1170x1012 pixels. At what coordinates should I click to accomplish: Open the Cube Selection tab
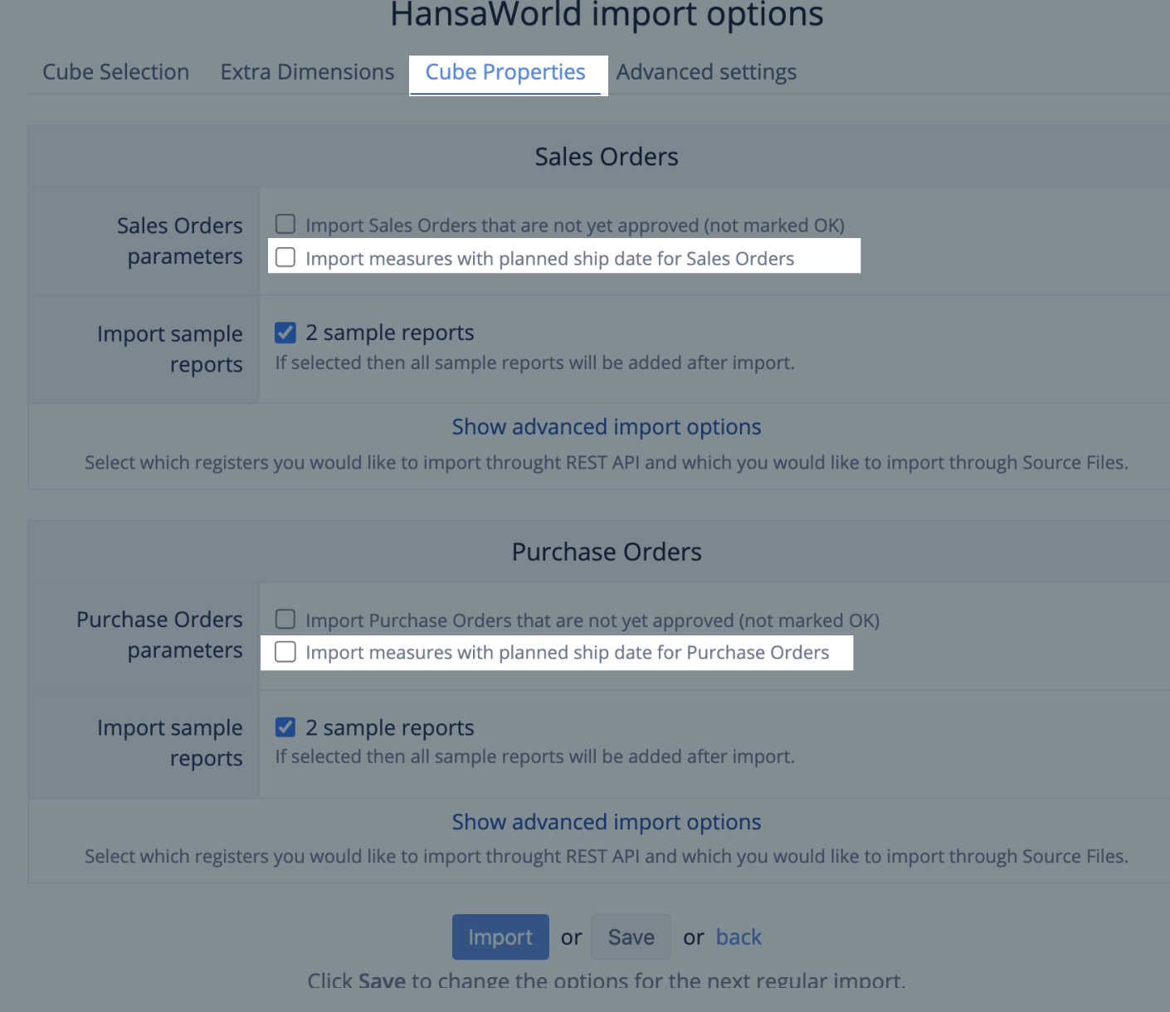(x=115, y=72)
